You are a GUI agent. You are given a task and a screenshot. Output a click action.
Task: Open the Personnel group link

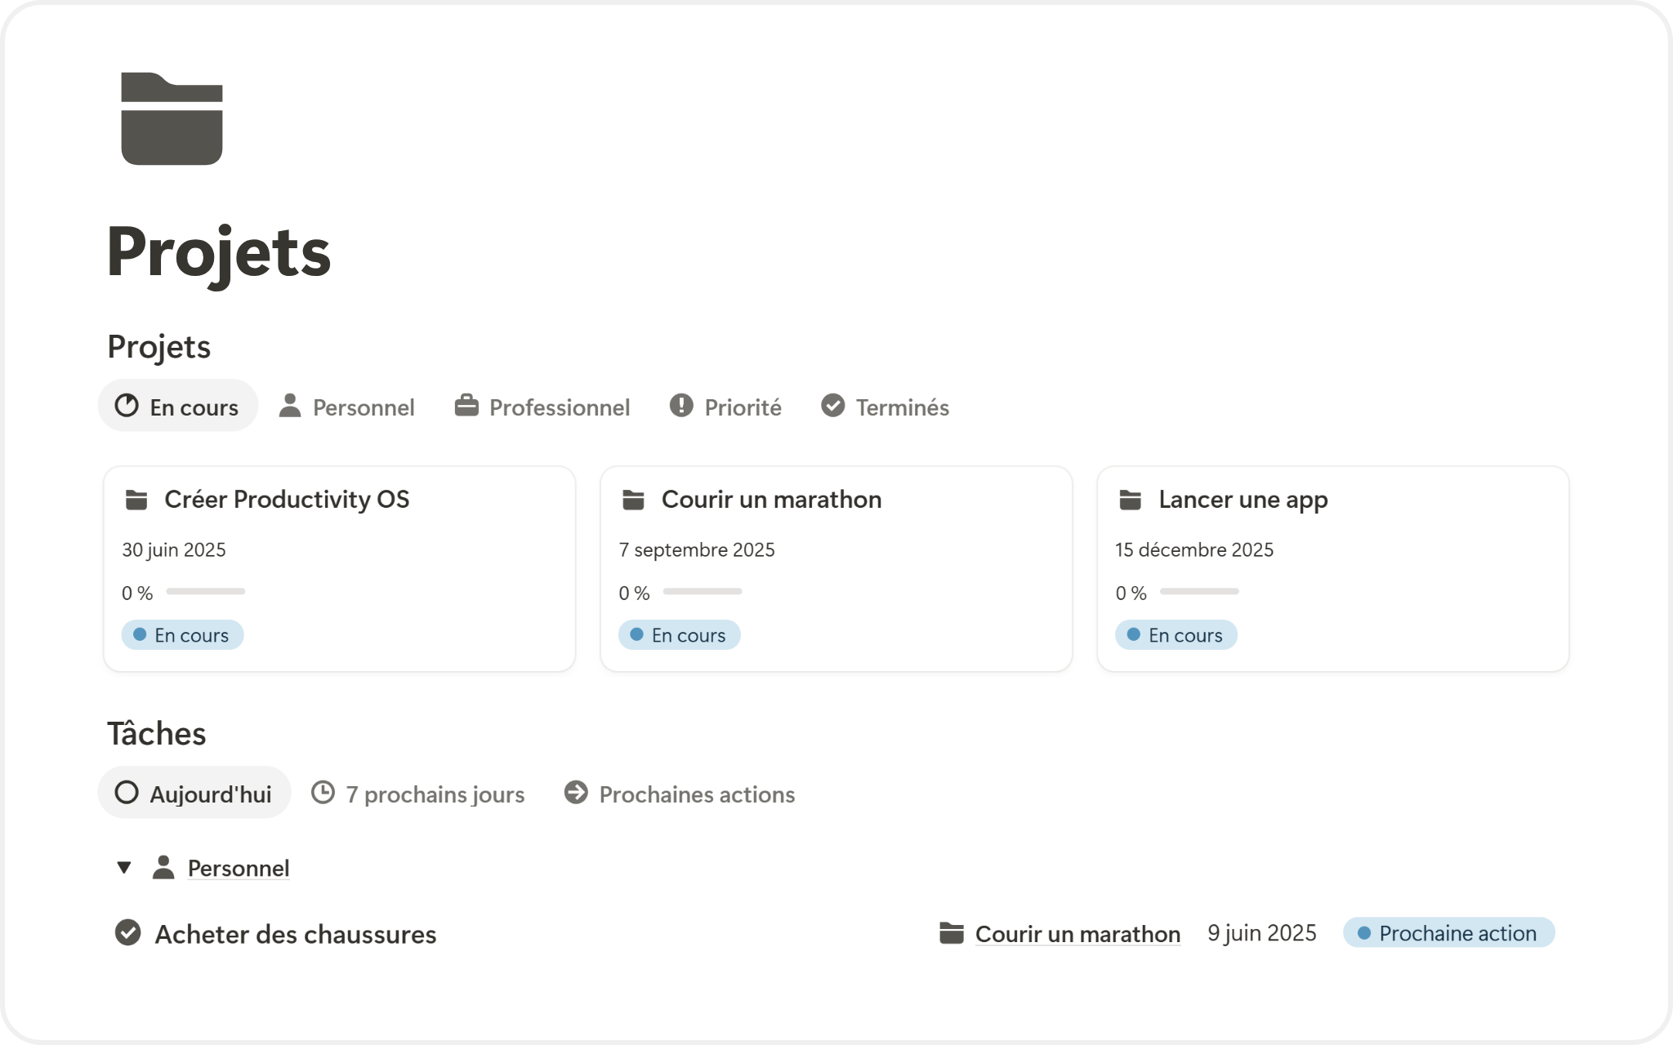[x=239, y=869]
